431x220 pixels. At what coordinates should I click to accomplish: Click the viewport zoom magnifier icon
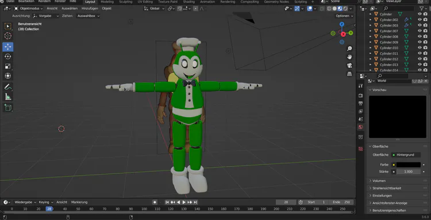coord(349,49)
